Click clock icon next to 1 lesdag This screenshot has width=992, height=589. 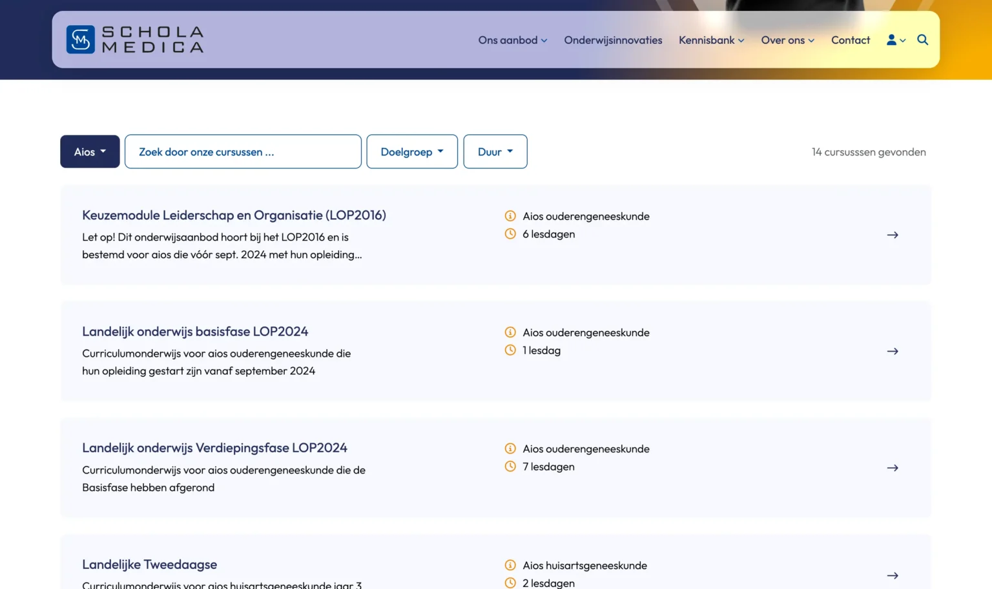(510, 350)
